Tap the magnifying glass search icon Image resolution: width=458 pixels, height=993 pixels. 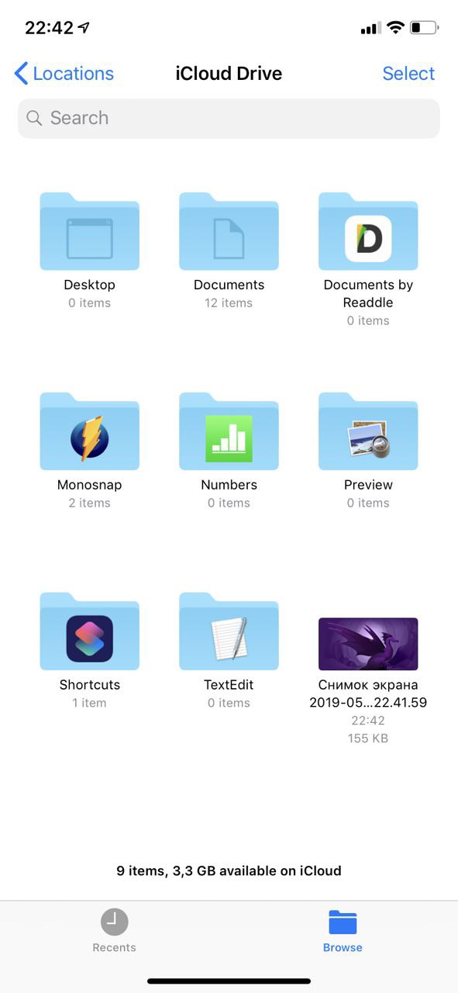34,118
